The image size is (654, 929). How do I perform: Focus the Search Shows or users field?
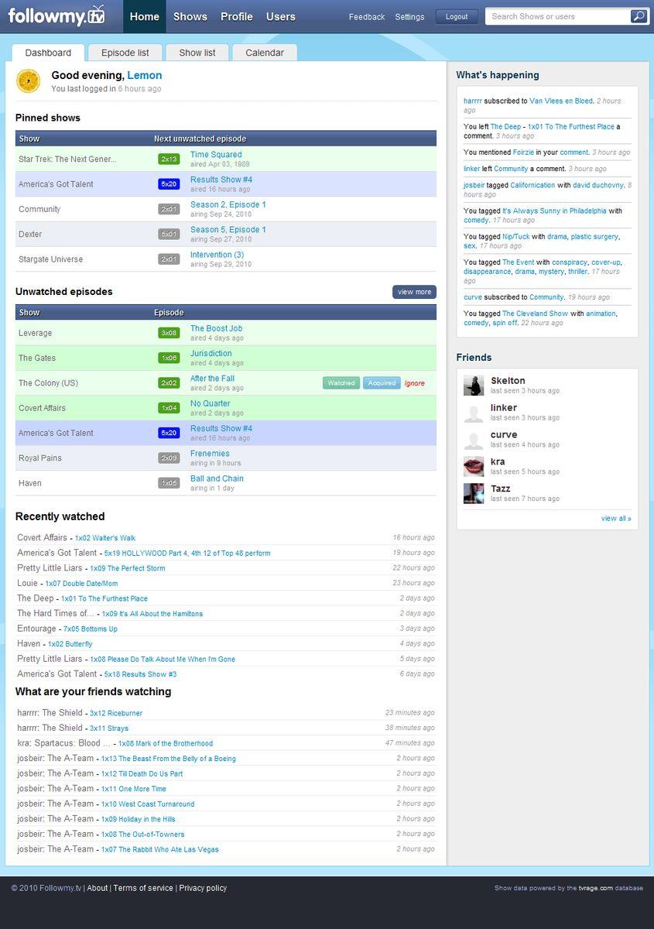coord(557,16)
